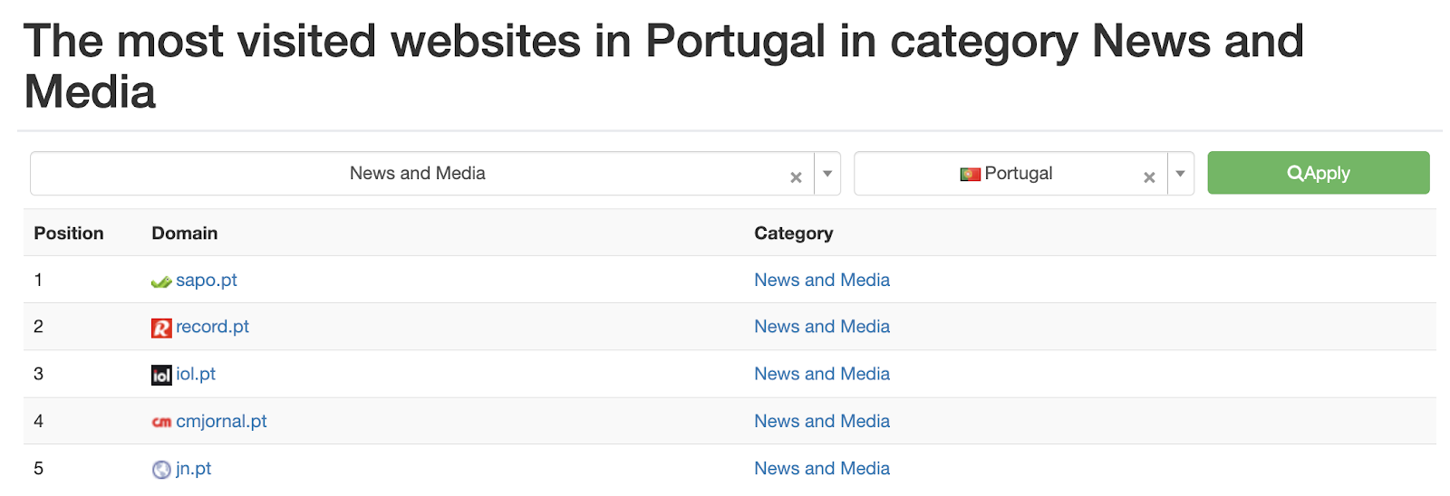Click position number 4 cell
This screenshot has width=1450, height=496.
point(38,421)
